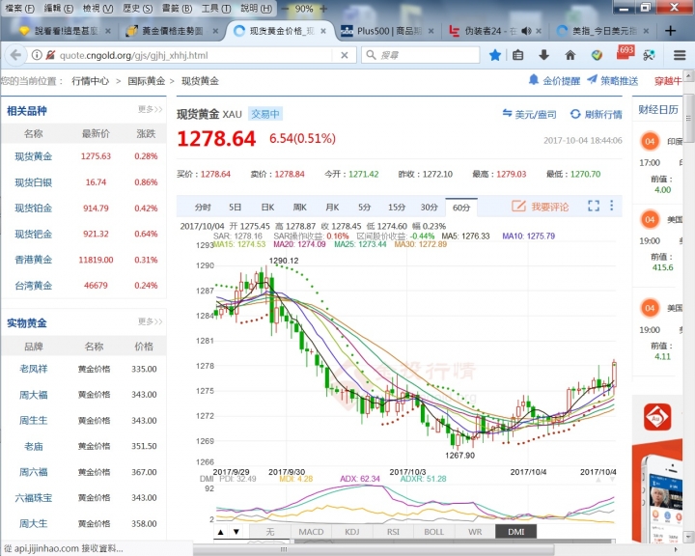Go to the Firefox home page icon
695x556 pixels.
[571, 55]
